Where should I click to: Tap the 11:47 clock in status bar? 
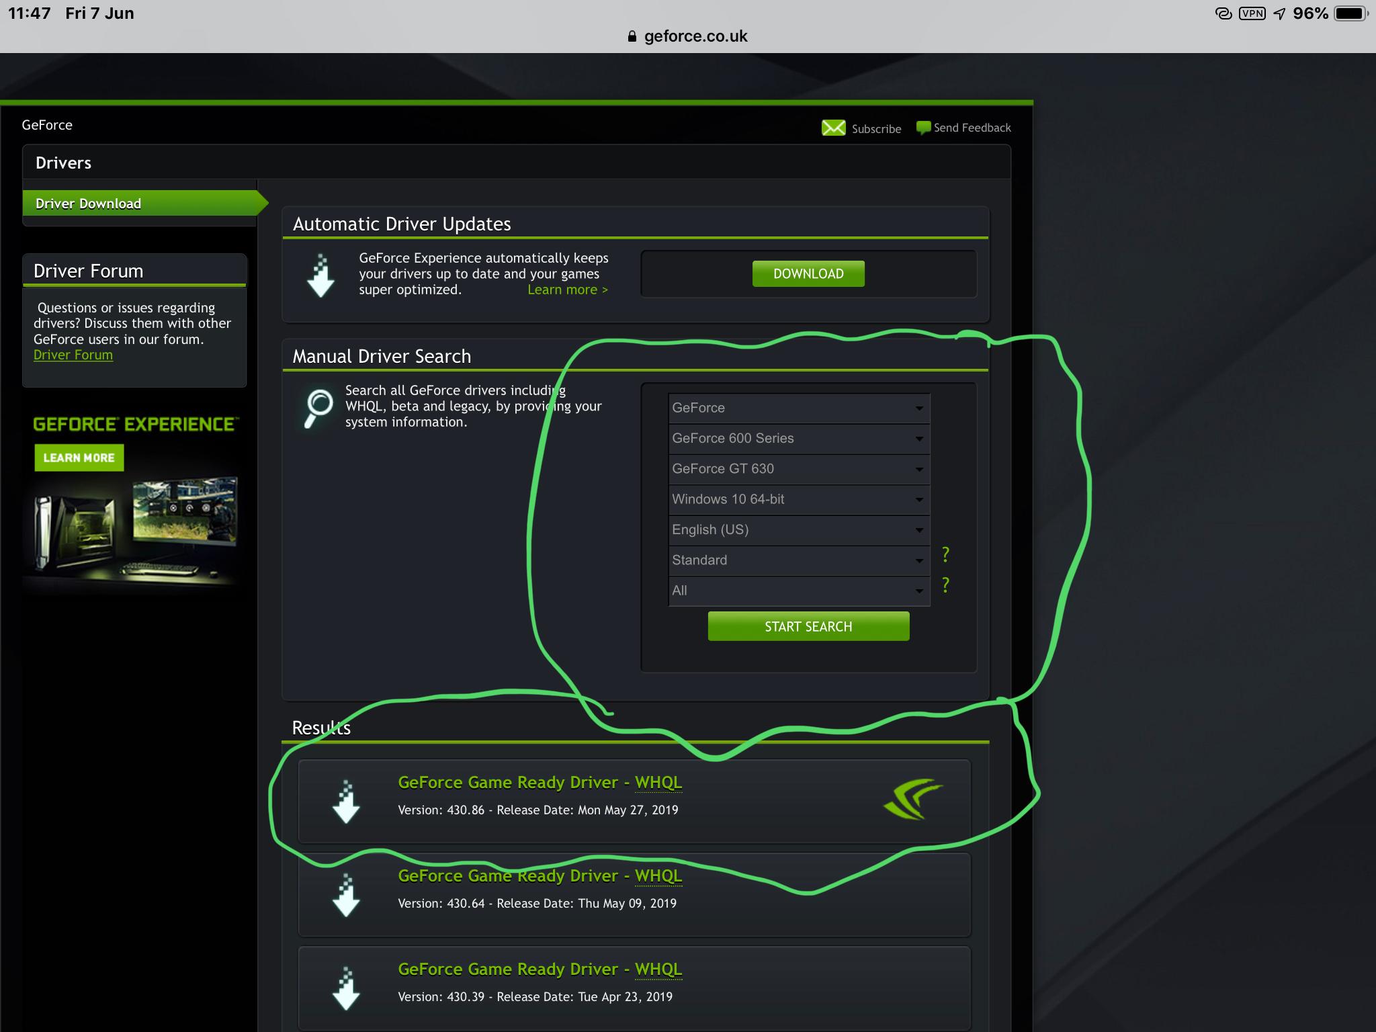pos(30,13)
